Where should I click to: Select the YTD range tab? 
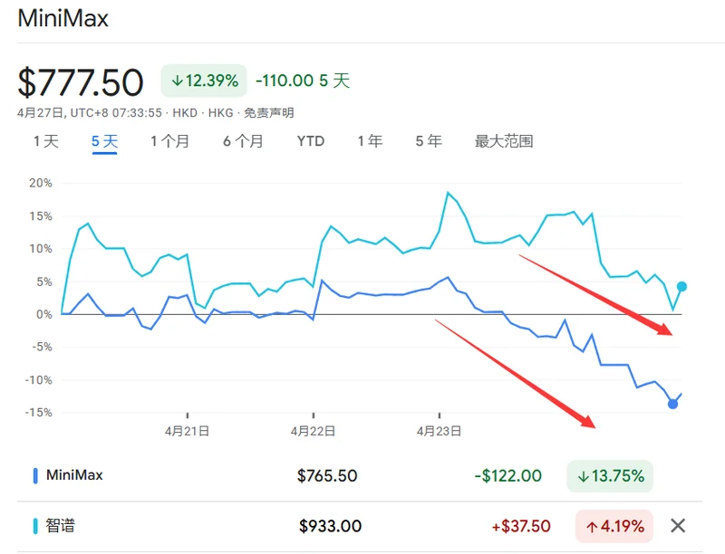(311, 141)
